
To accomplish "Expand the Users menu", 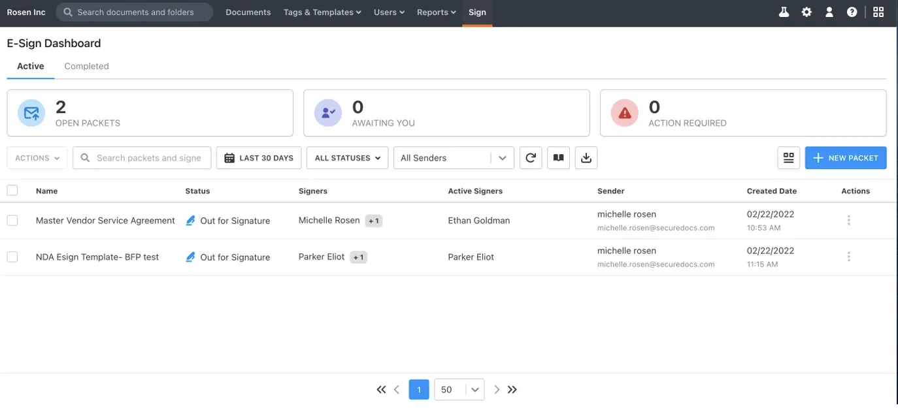I will (389, 12).
